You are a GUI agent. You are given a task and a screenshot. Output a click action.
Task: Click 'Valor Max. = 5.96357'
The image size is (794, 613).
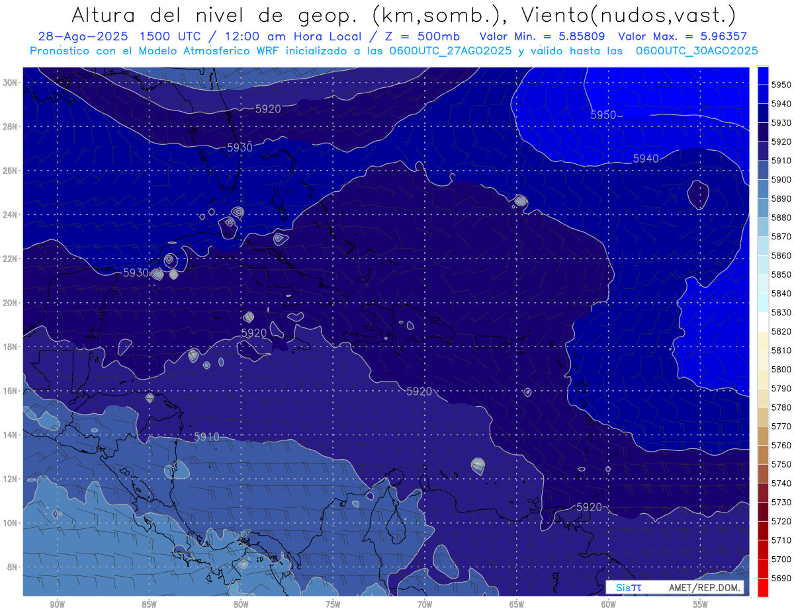pyautogui.click(x=684, y=36)
